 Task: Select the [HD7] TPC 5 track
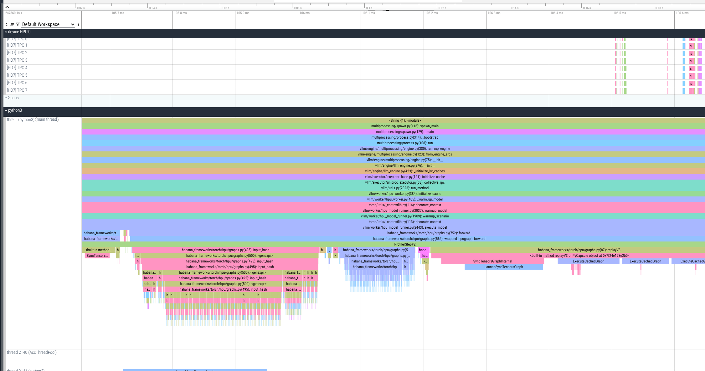point(17,75)
